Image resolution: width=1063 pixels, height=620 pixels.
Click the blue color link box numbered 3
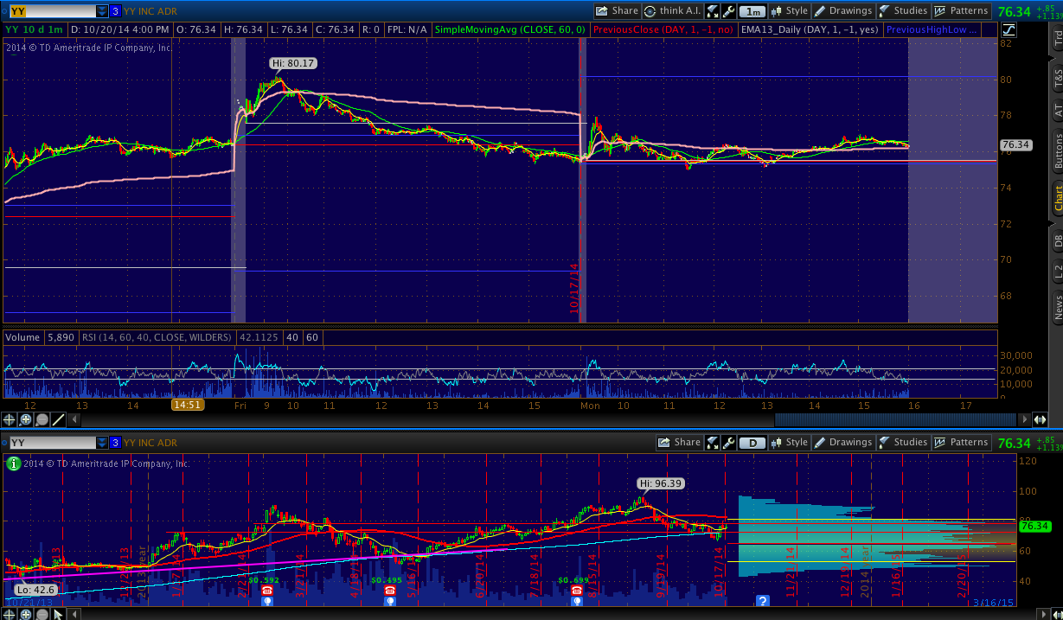pos(116,11)
